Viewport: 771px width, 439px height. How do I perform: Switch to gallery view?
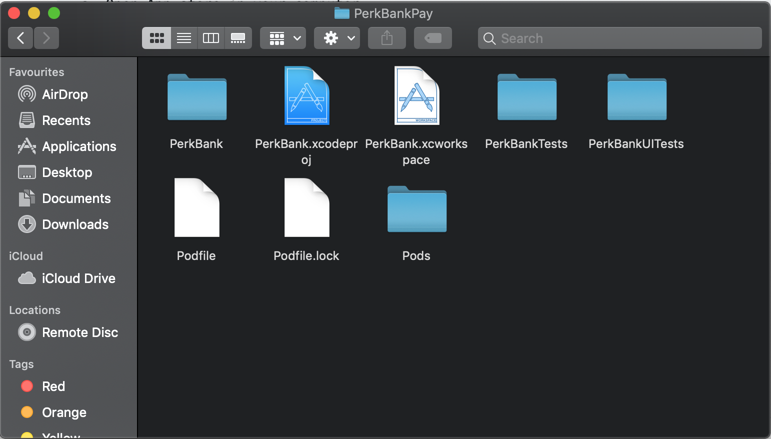coord(238,37)
